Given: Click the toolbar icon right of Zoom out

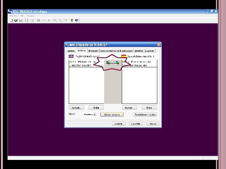Looking at the screenshot, I should [66, 20].
